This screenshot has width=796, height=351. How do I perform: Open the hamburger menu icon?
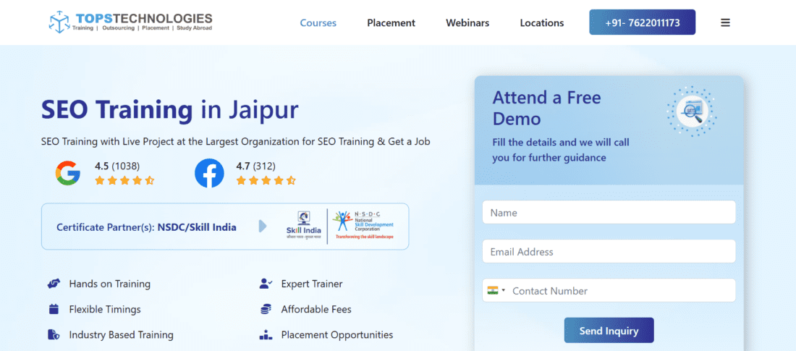pos(725,22)
